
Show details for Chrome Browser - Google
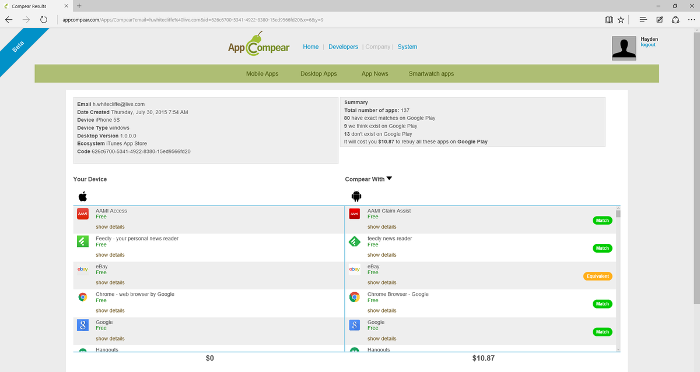click(382, 310)
